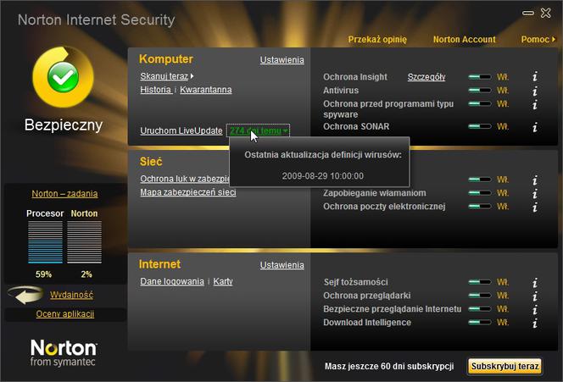Open Norton – zadania link
563x382 pixels.
tap(64, 194)
